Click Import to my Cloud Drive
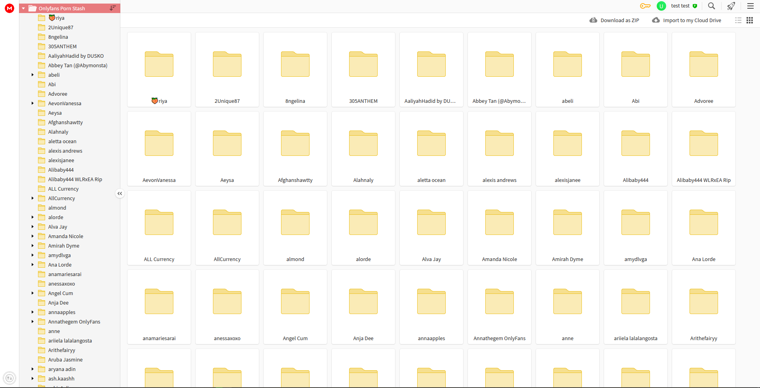Viewport: 760px width, 388px height. [687, 20]
